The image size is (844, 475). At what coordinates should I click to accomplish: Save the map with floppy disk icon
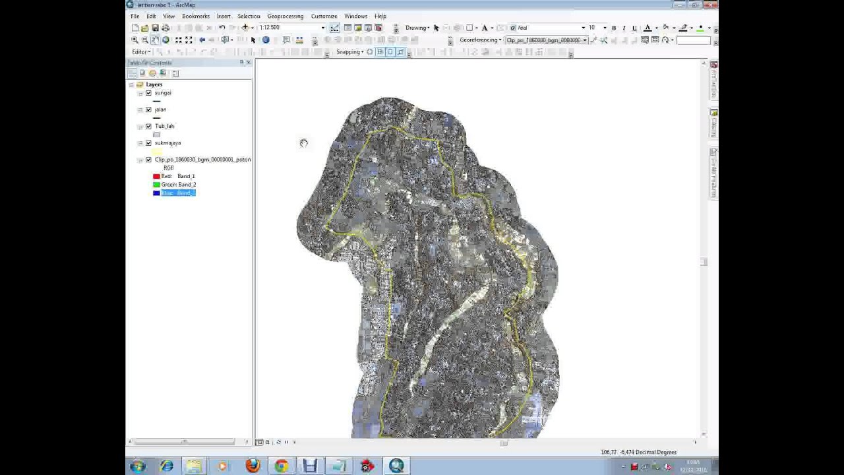click(x=156, y=28)
